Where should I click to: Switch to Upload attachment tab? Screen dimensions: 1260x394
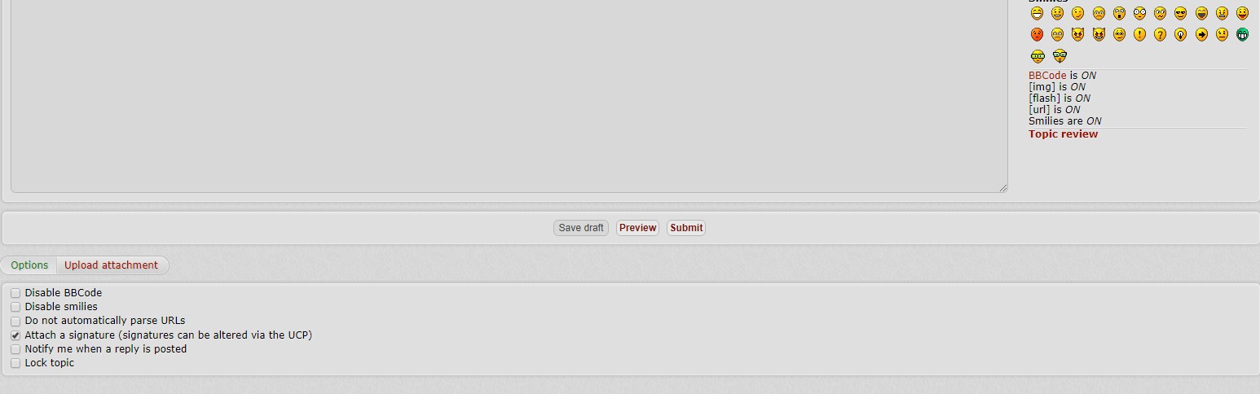112,265
